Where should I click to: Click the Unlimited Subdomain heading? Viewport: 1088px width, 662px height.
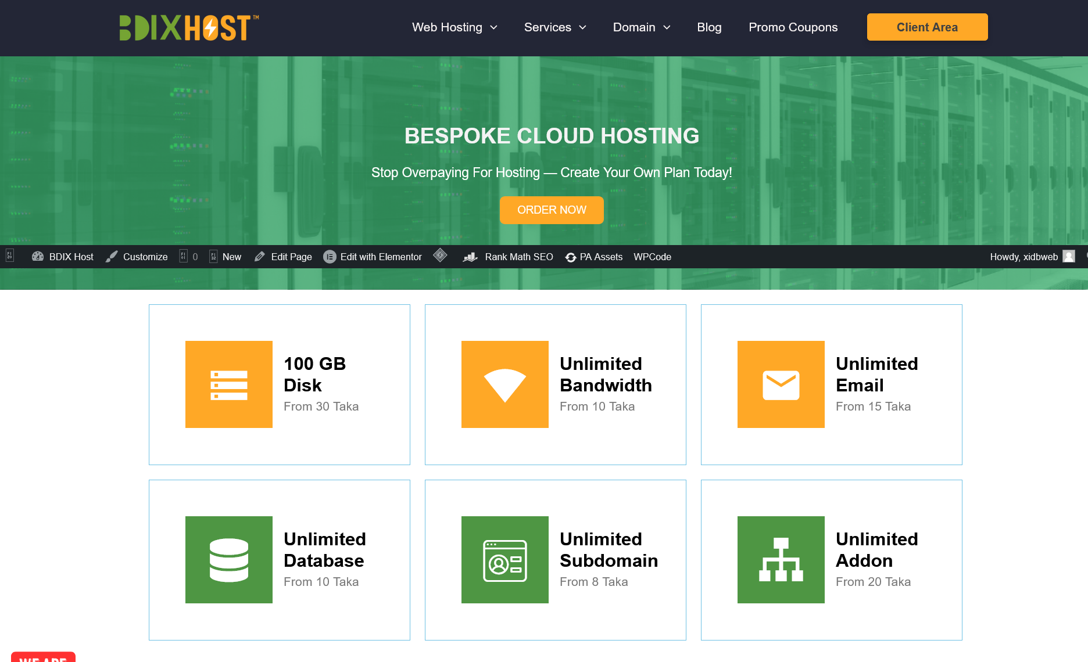[609, 550]
